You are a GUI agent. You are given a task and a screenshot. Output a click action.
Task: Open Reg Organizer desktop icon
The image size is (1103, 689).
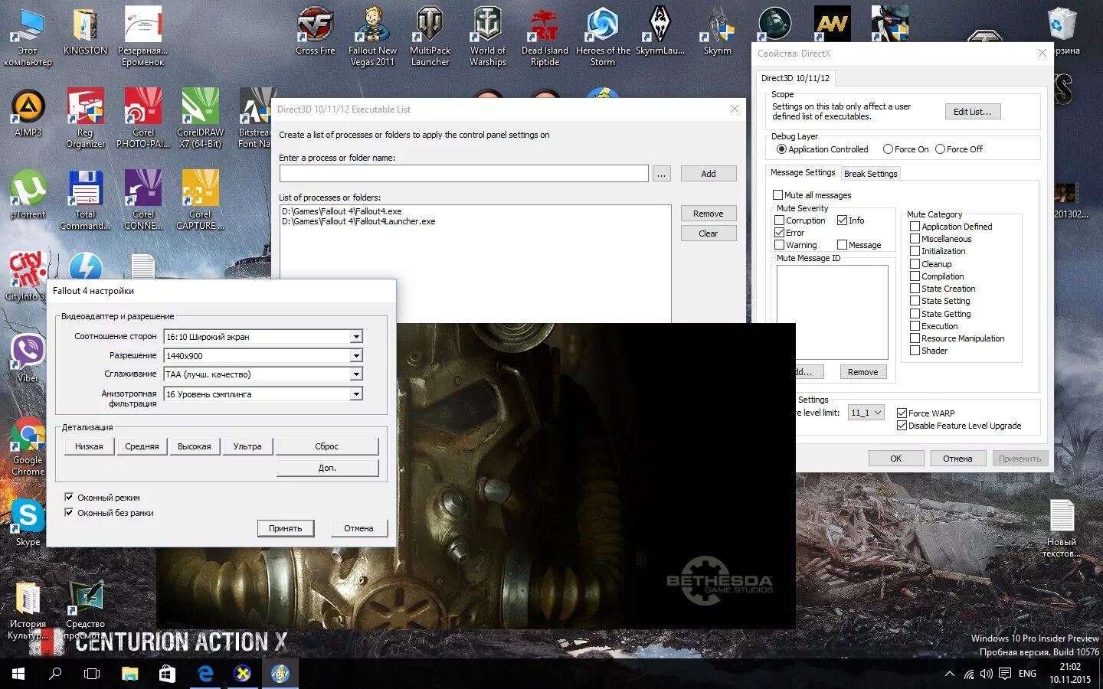(85, 119)
